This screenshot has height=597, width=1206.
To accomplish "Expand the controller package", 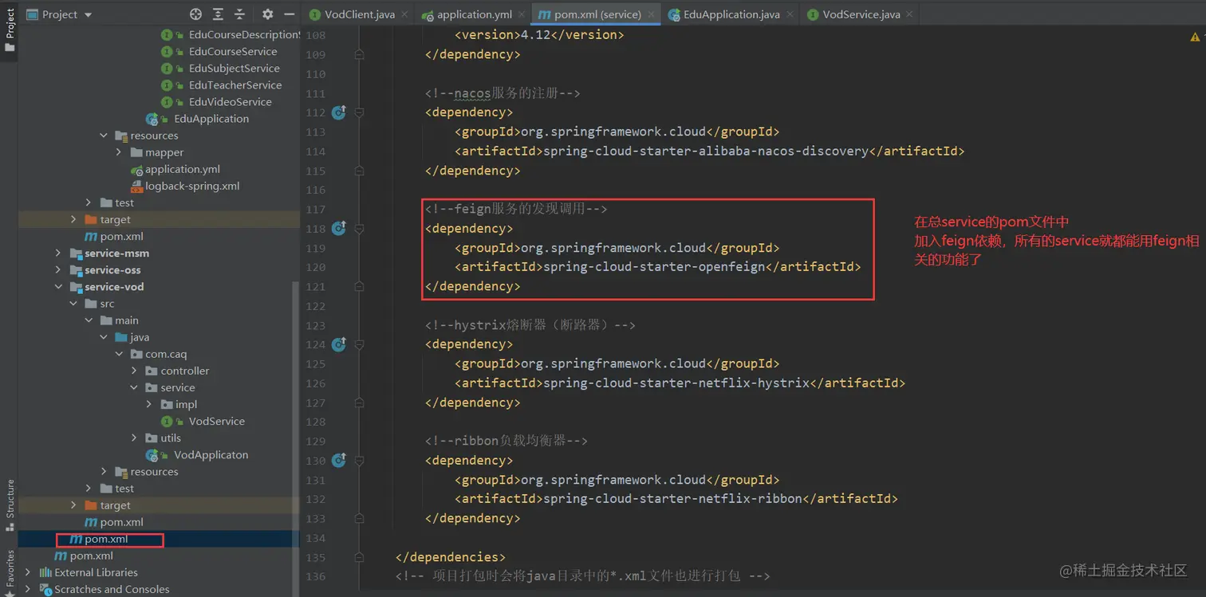I will coord(134,371).
